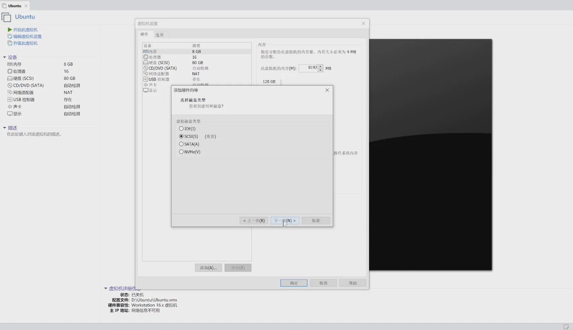Pick the NVMe(V) disk type radio
Screen dimensions: 573x330
point(181,152)
